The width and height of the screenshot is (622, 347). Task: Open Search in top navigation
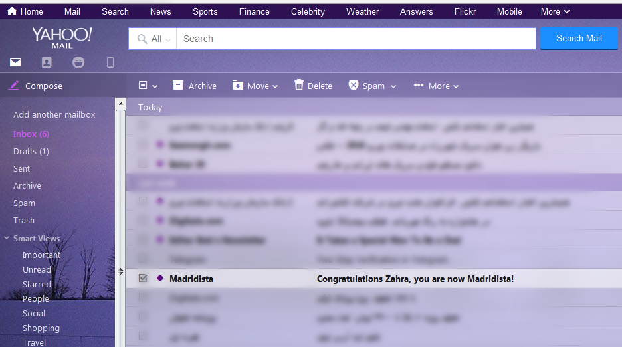(x=115, y=11)
